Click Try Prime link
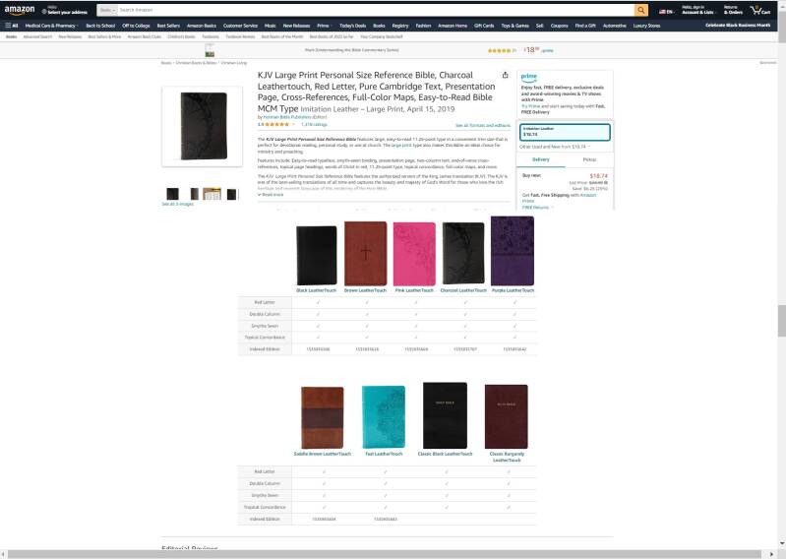Screen dimensions: 786x559 point(531,106)
